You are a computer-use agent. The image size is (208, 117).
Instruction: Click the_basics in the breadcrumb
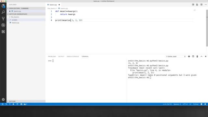pyautogui.click(x=52, y=8)
